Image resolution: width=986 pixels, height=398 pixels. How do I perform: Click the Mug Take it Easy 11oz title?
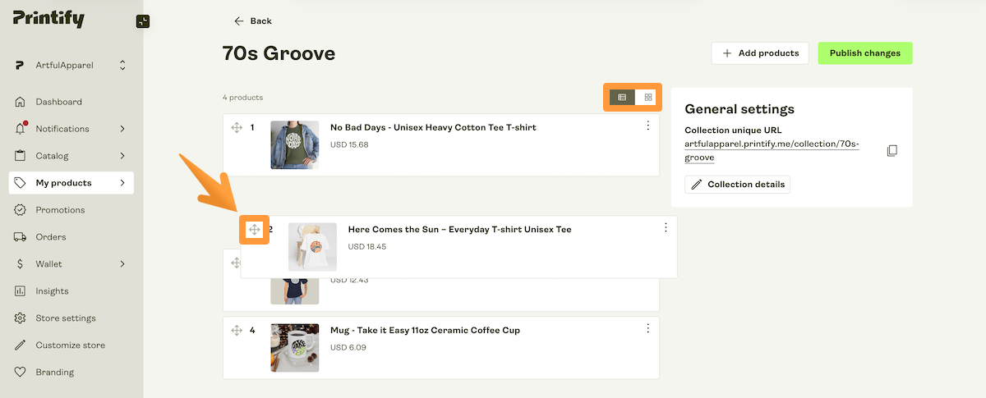click(425, 330)
